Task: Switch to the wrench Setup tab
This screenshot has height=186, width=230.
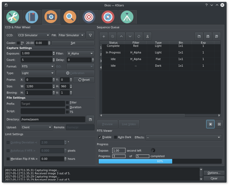Action: pyautogui.click(x=13, y=17)
